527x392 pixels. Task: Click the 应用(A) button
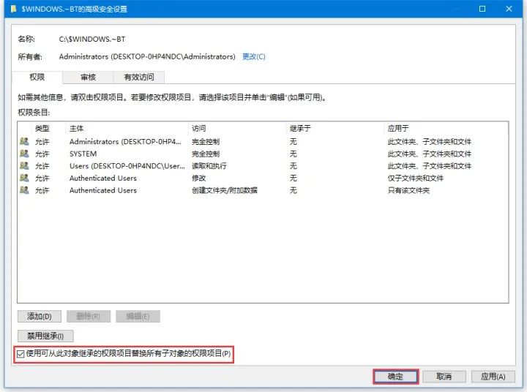pos(493,377)
